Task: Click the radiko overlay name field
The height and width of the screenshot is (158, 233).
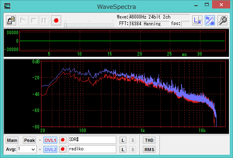Action: 92,149
